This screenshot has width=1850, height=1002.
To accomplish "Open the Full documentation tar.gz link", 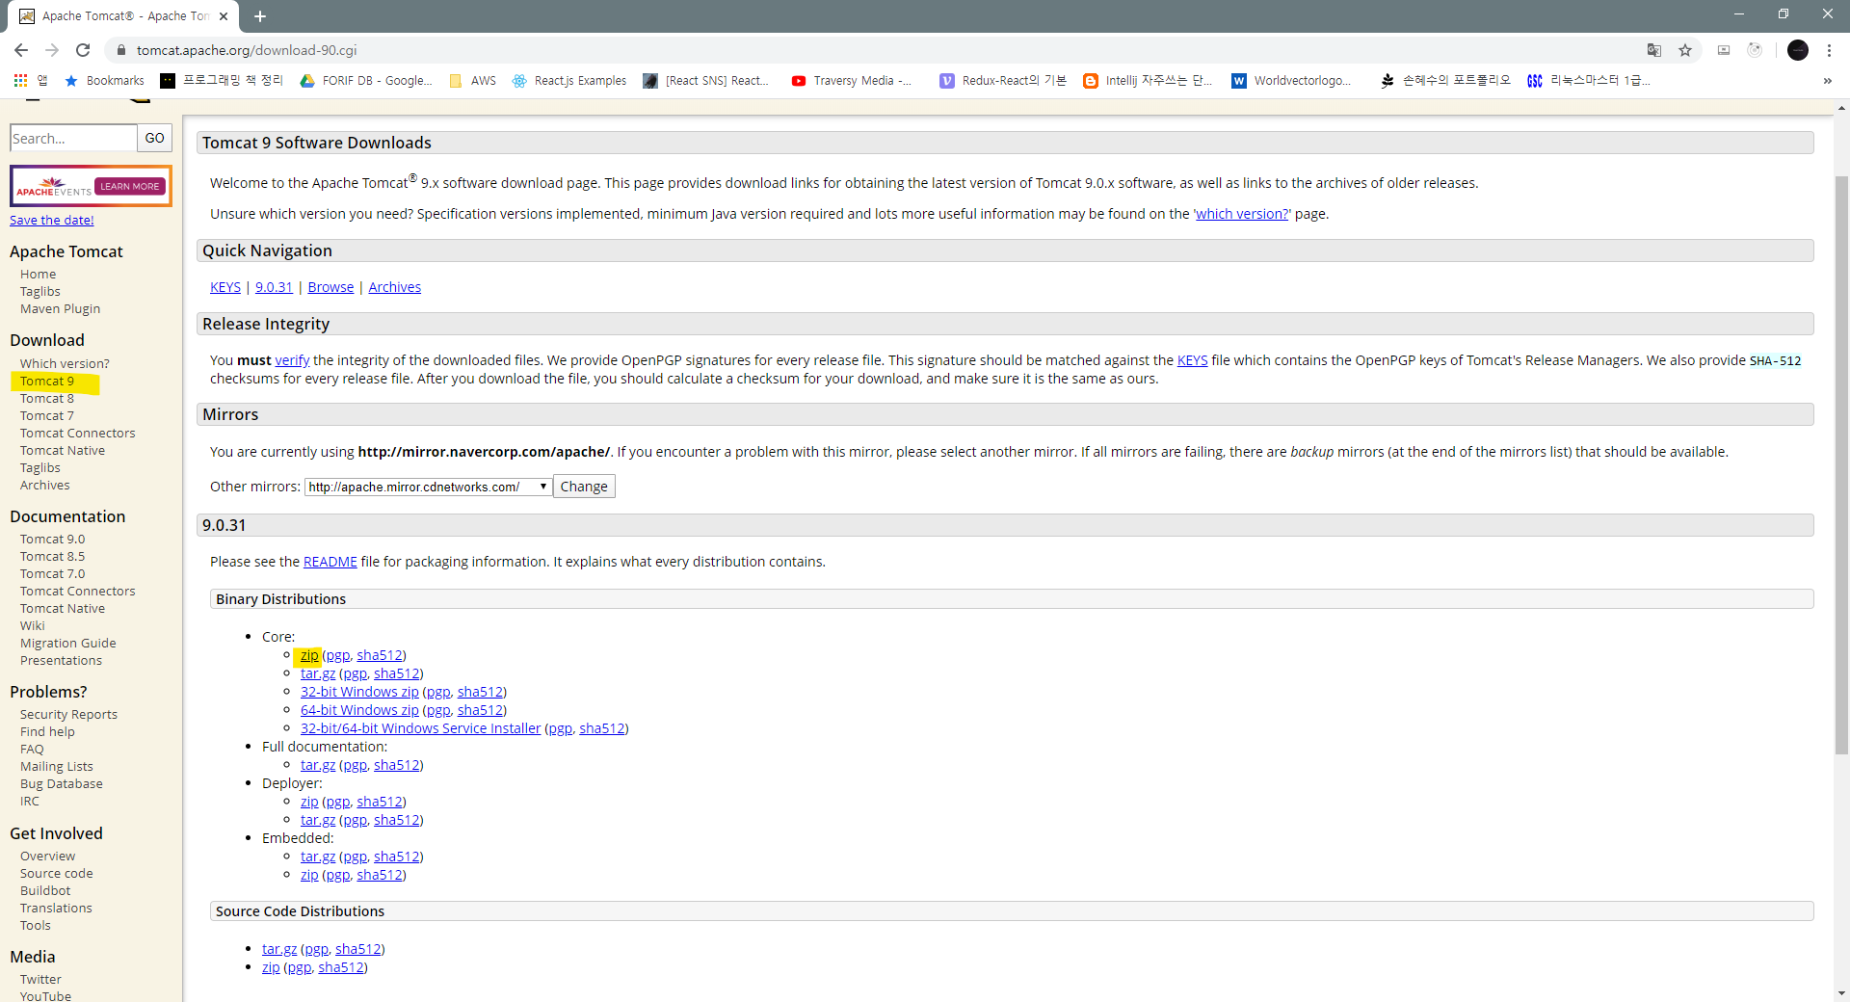I will point(318,765).
